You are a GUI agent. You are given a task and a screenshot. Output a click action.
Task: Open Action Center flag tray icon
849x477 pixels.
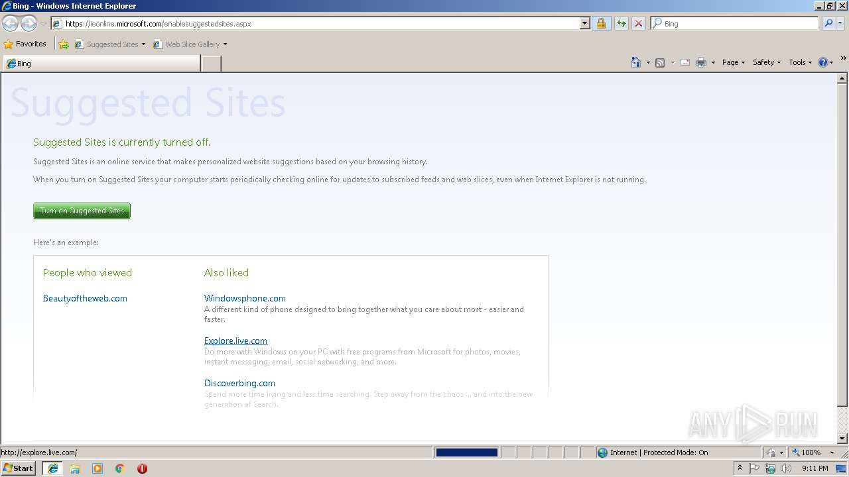[754, 468]
